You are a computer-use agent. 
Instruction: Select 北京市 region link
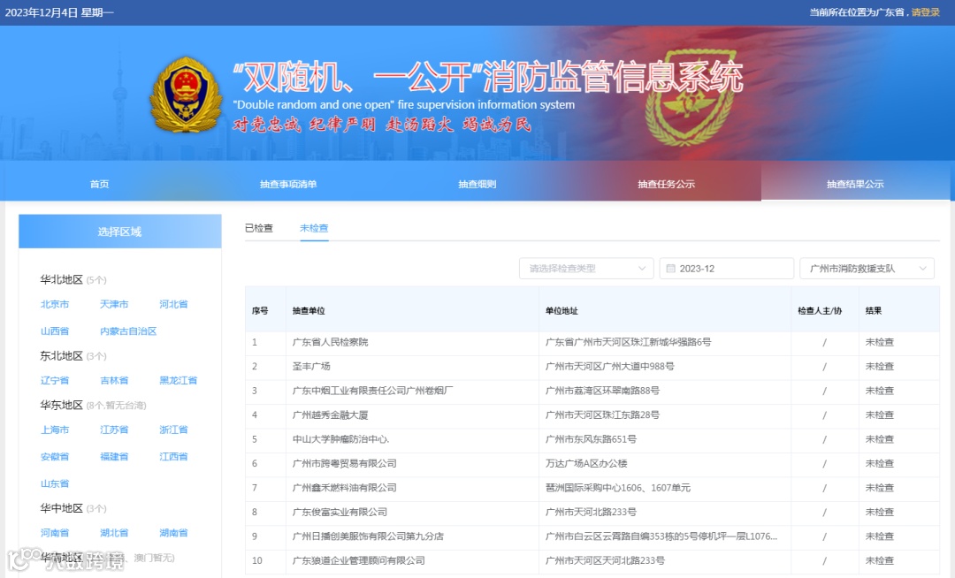pos(55,304)
